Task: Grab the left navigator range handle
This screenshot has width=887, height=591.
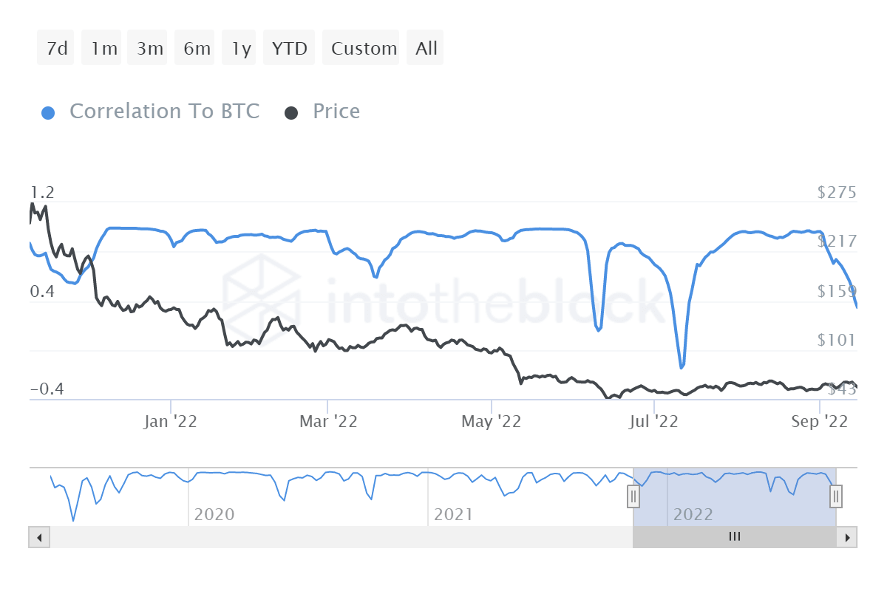Action: click(633, 496)
